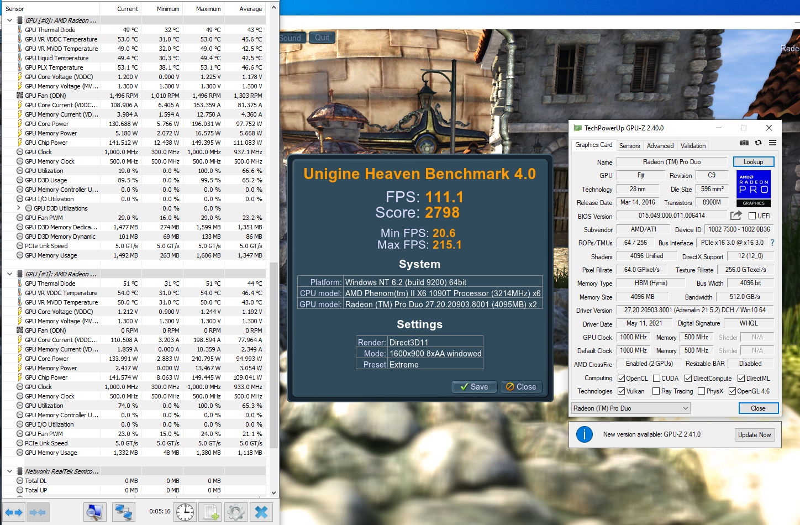Toggle the OpenCL checkbox

coord(621,379)
